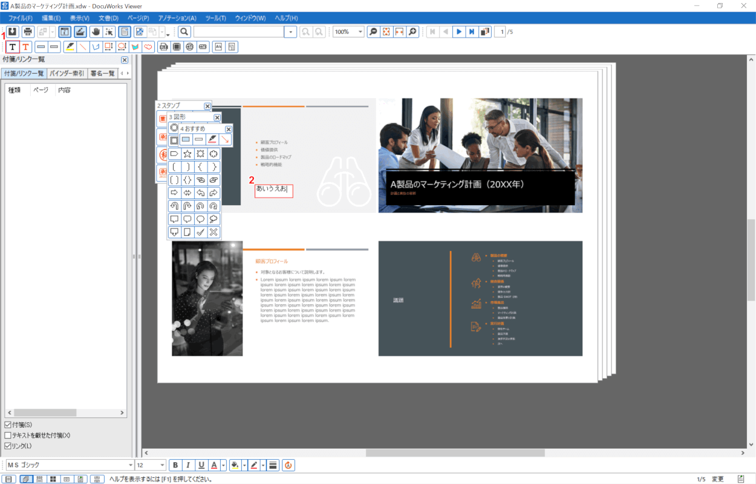Viewport: 756px width, 484px height.
Task: Expand the font size 12 dropdown
Action: coord(162,465)
